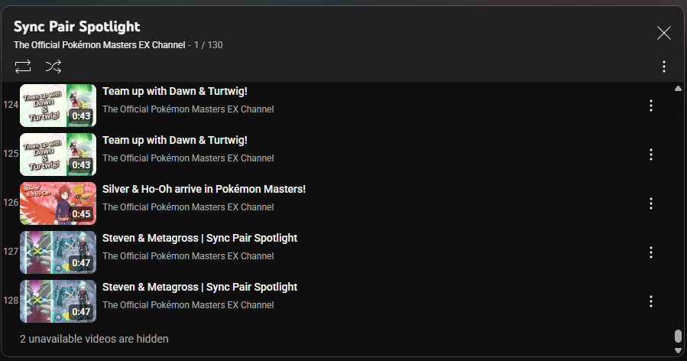Play 'Silver & Ho-Oh arrive in Pokémon Masters!'
Viewport: 687px width, 361px height.
204,189
